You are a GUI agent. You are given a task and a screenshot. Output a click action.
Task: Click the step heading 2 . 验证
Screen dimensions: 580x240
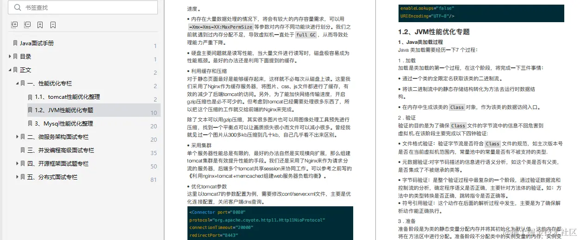coord(407,118)
